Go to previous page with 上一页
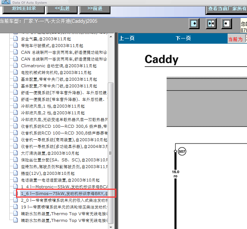 tap(127, 38)
